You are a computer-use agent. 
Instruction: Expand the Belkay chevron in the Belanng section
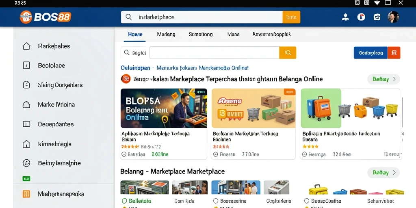pos(394,172)
